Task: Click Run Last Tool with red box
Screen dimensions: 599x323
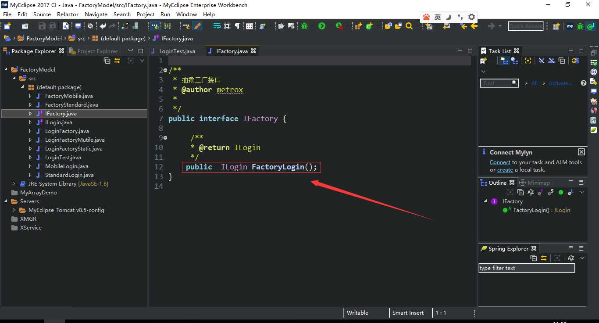Action: tap(339, 26)
